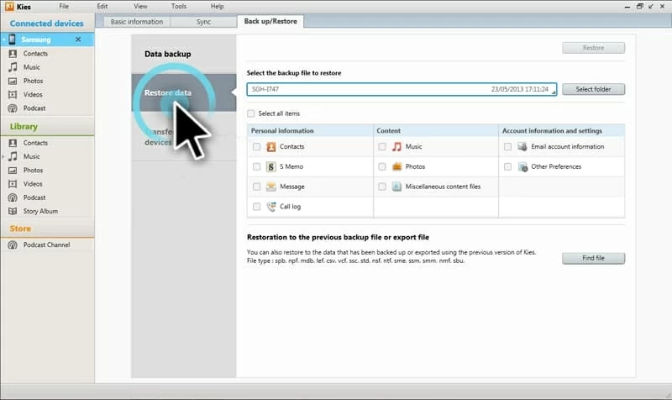Click the S Memo icon
Viewport: 672px width, 400px height.
[271, 166]
